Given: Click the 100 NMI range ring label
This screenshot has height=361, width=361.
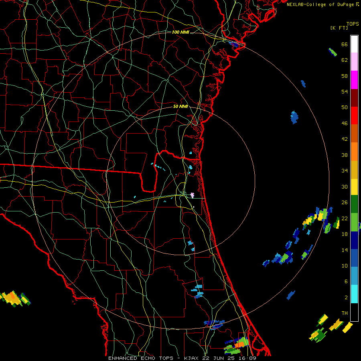Looking at the screenshot, I should coord(180,32).
